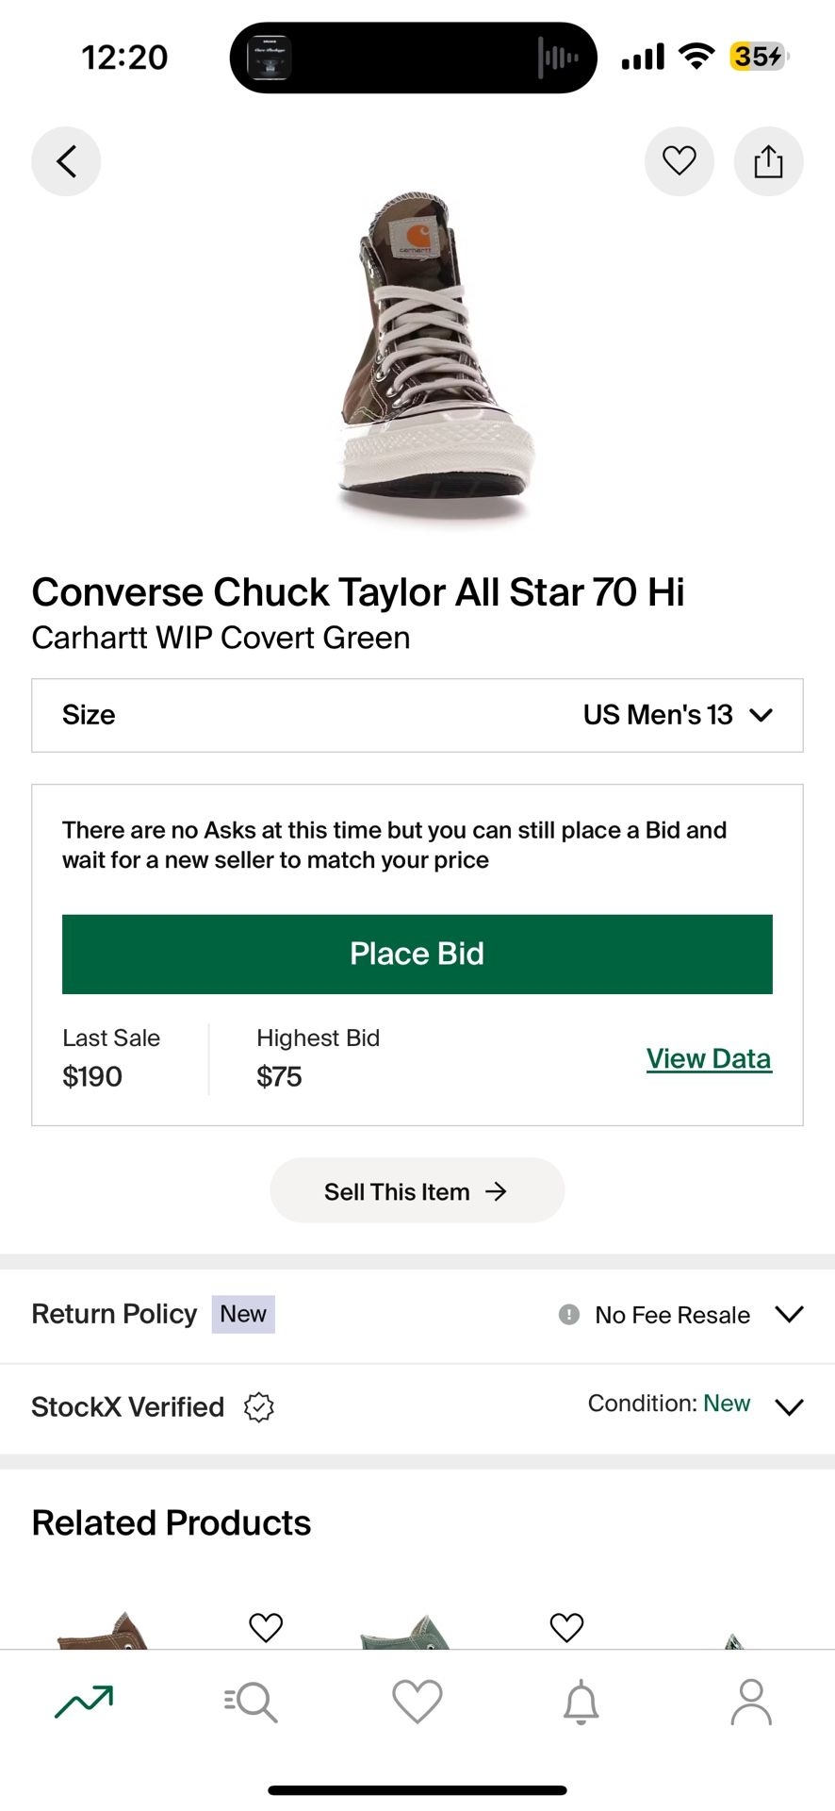Tap the Place Bid button

[417, 954]
